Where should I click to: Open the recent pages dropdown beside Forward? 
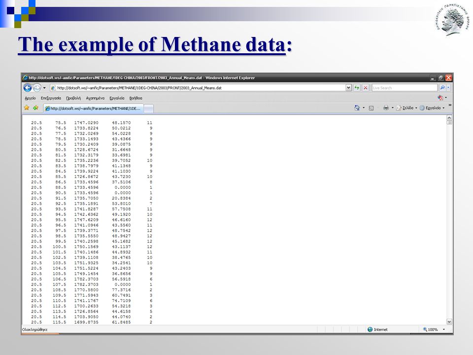pos(44,88)
